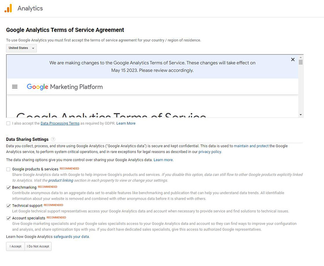Click Learn more about data sharing options
Screen dimensions: 324x266
pyautogui.click(x=163, y=160)
